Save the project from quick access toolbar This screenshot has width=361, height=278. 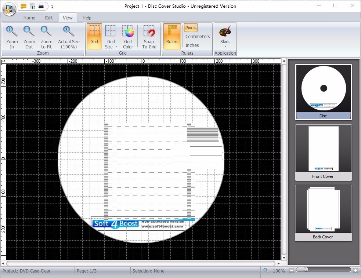[x=32, y=6]
